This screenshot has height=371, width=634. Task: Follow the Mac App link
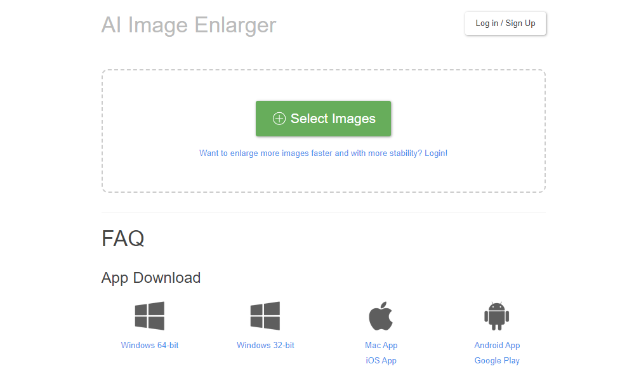381,346
